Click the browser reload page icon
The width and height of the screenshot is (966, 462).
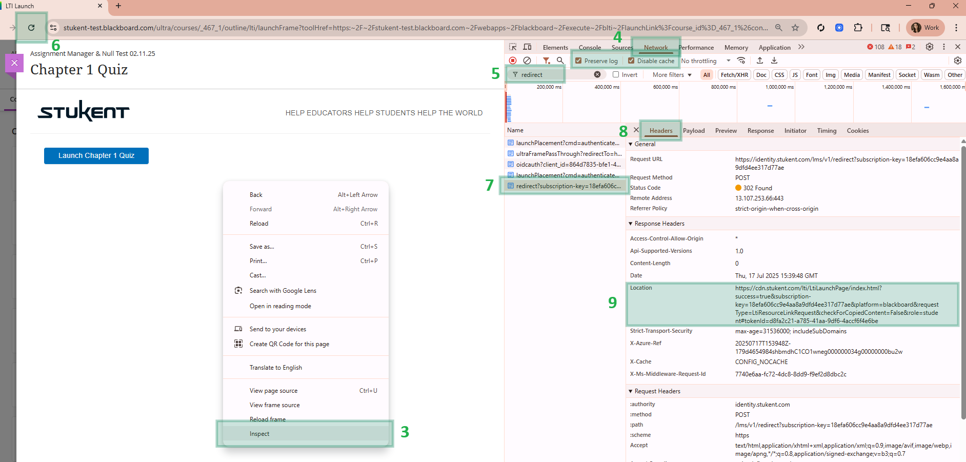(x=31, y=28)
